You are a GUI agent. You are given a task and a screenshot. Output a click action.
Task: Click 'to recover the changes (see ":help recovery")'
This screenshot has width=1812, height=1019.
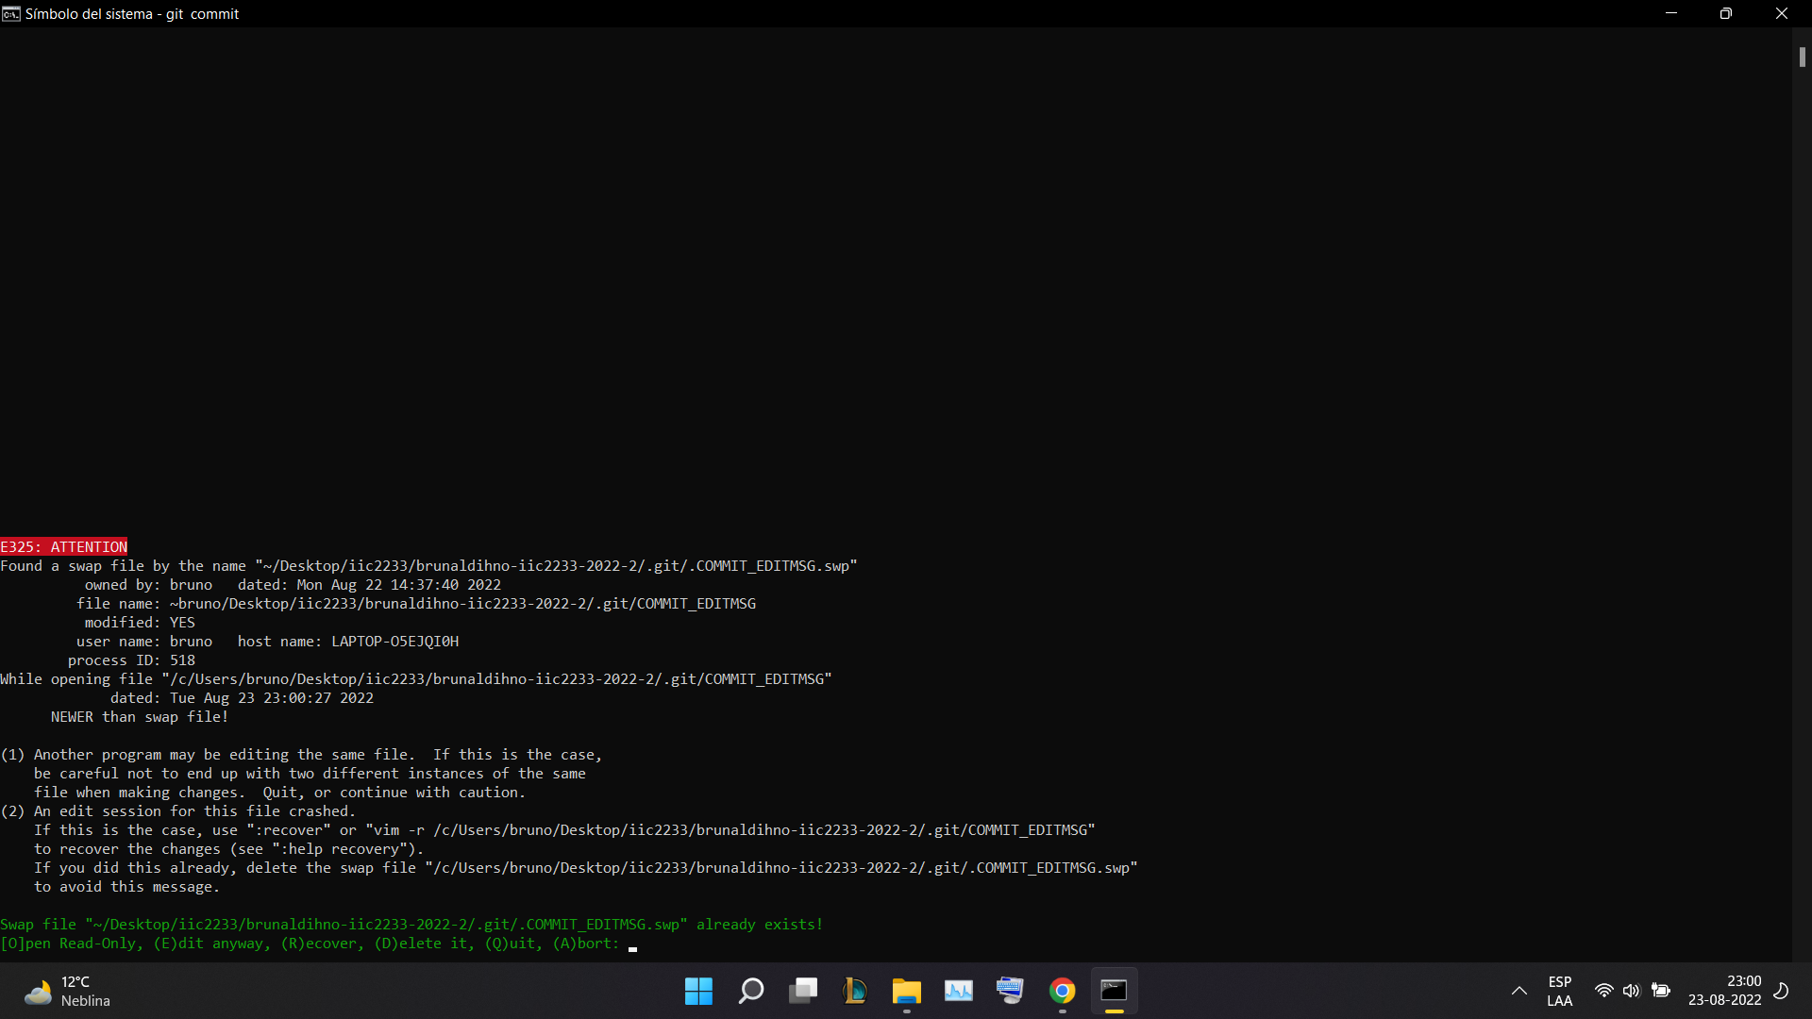[228, 849]
